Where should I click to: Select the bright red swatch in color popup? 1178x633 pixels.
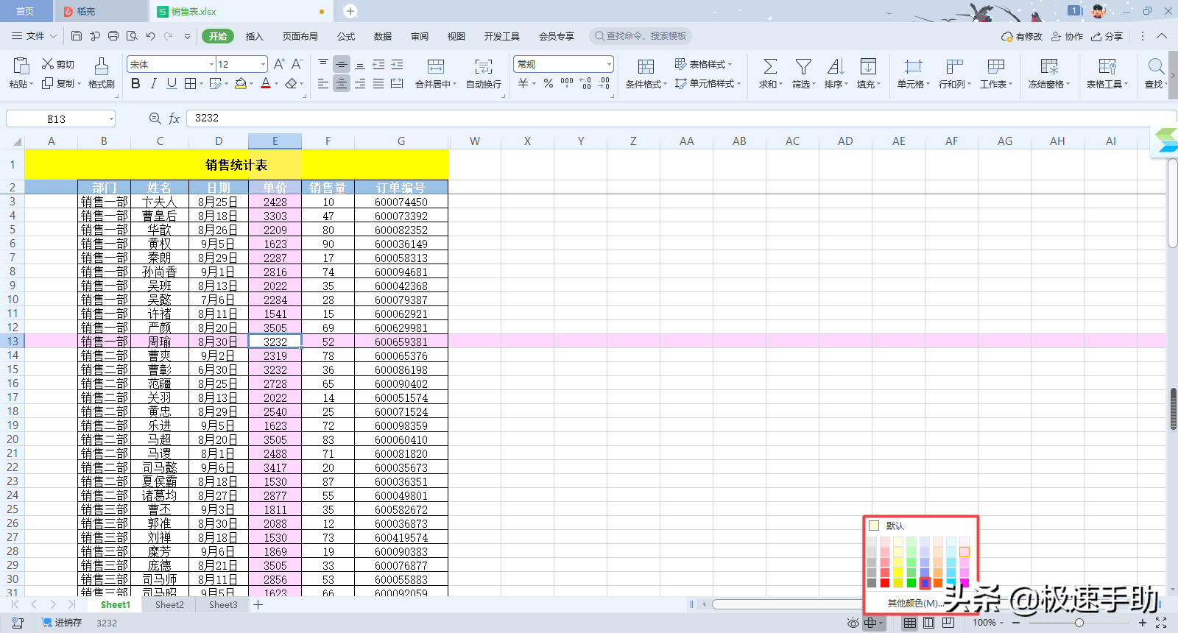click(x=885, y=583)
